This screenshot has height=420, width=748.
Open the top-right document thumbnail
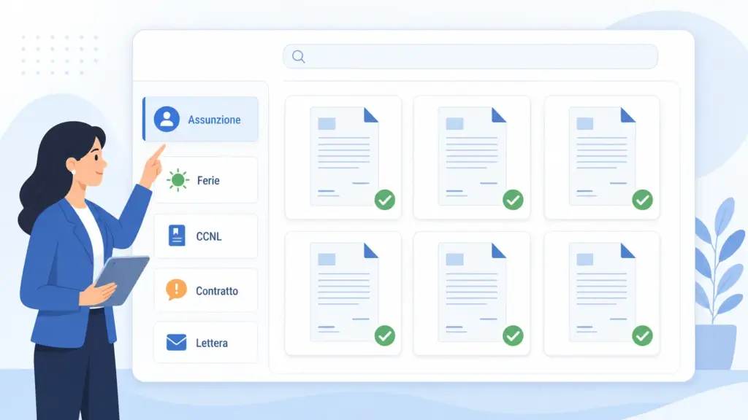click(602, 157)
